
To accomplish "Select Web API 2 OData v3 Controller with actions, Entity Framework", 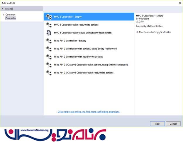I will 89,65.
